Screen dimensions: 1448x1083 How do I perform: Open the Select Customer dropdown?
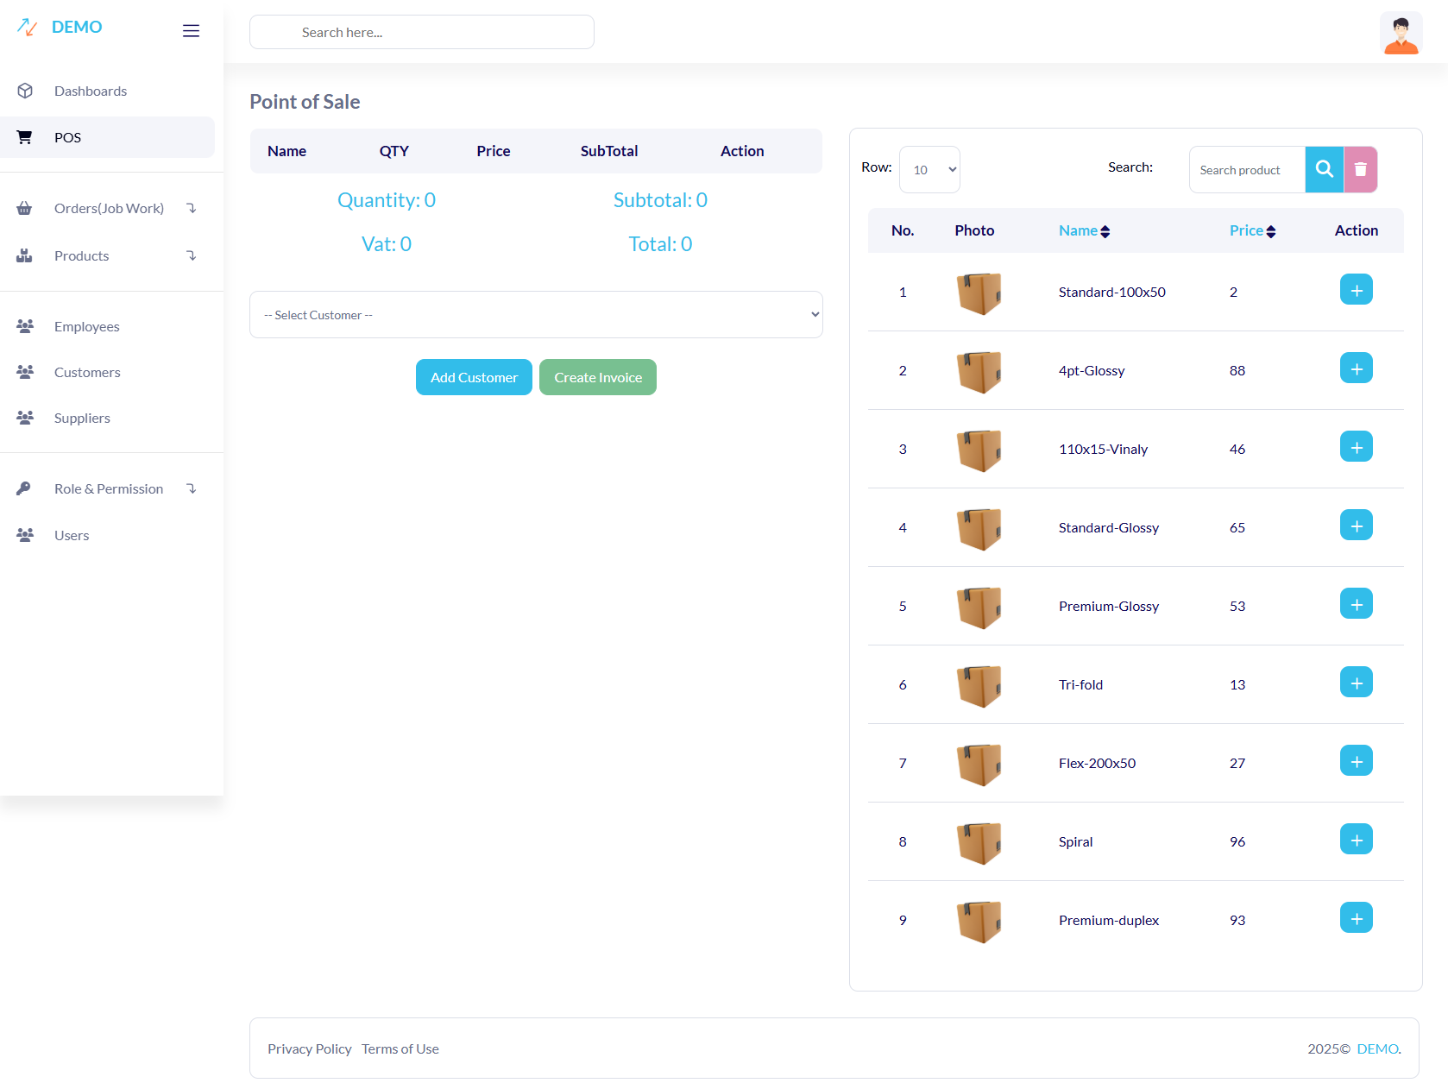click(x=536, y=315)
